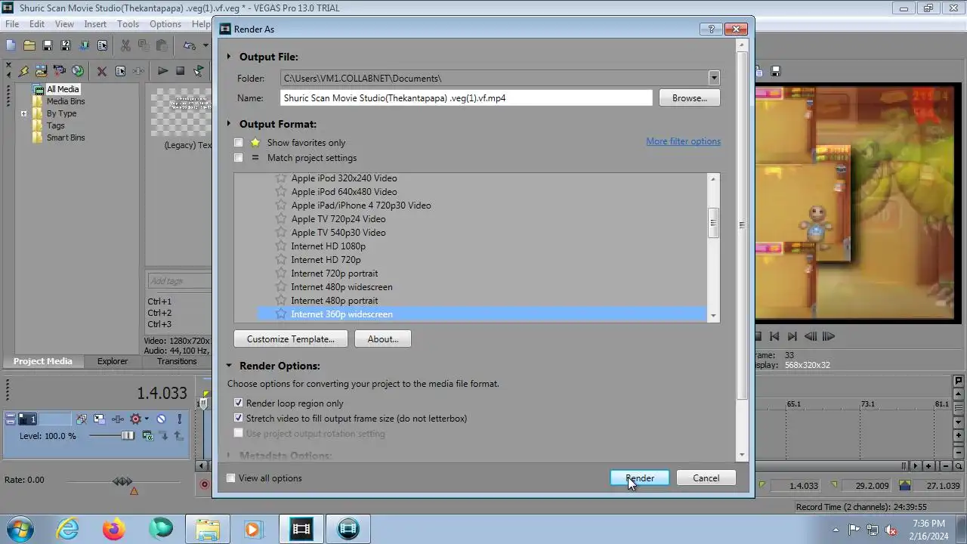Start the Project Media preview play button

(x=162, y=71)
